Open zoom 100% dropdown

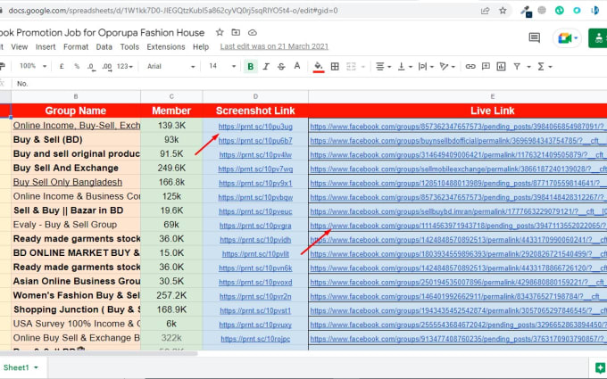33,66
